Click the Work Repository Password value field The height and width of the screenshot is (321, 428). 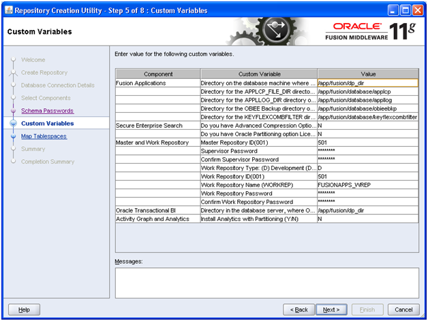click(368, 193)
